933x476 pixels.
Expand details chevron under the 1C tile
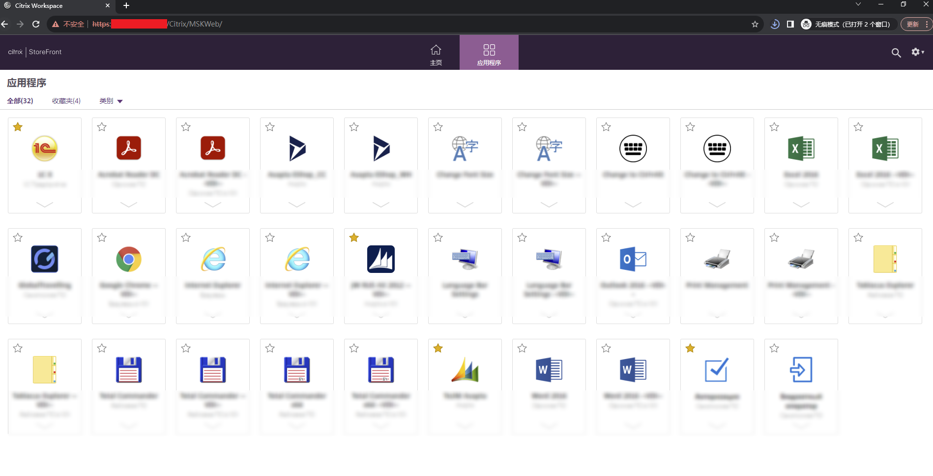pyautogui.click(x=45, y=205)
